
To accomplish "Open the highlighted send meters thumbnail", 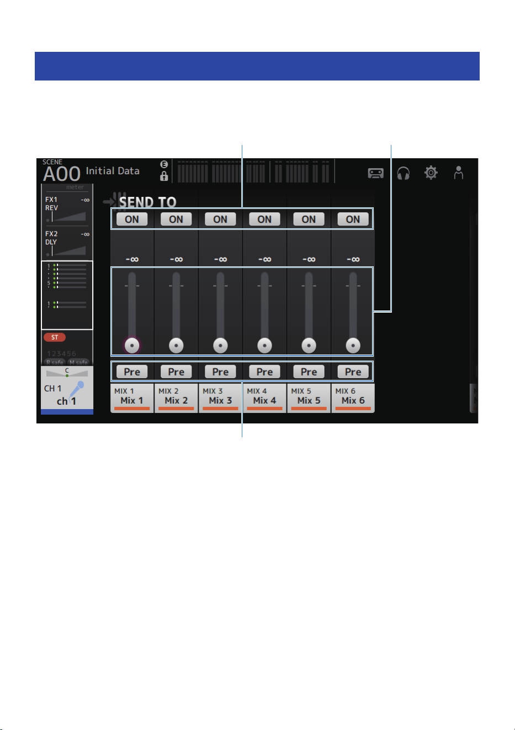I will [67, 295].
